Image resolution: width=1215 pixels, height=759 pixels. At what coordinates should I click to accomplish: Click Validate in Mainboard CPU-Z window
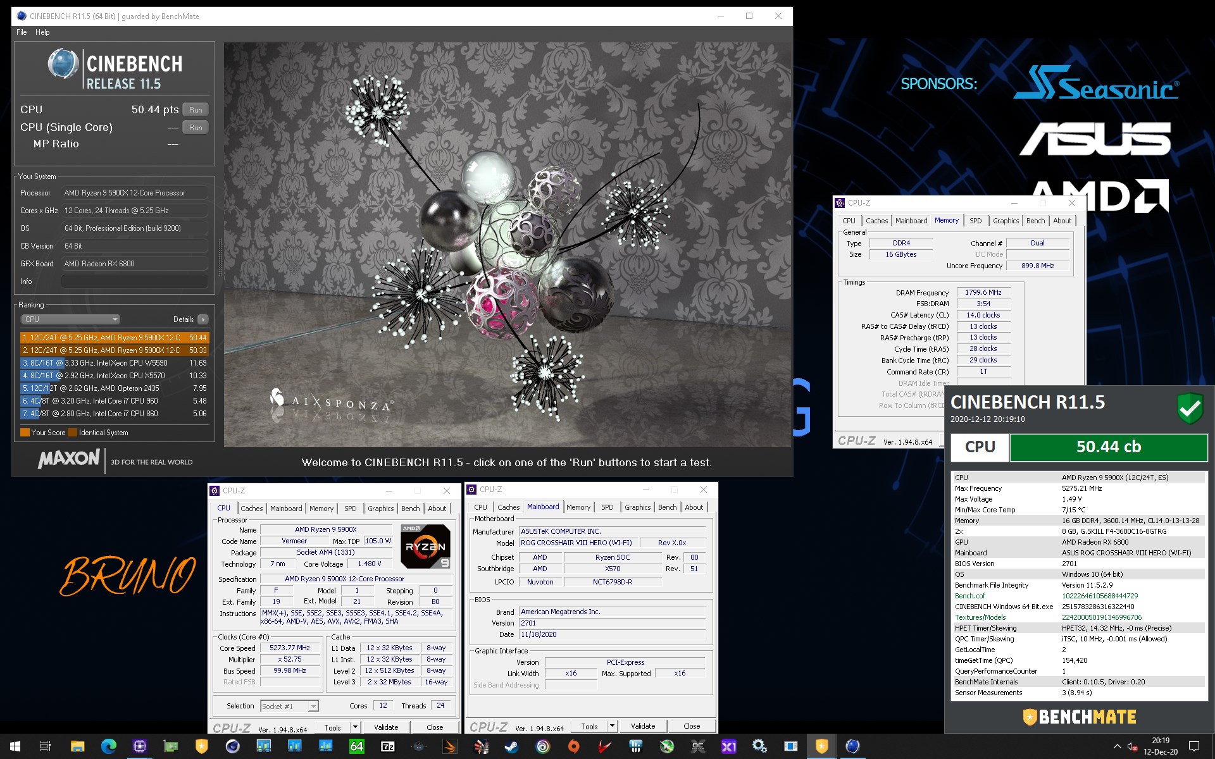point(643,726)
